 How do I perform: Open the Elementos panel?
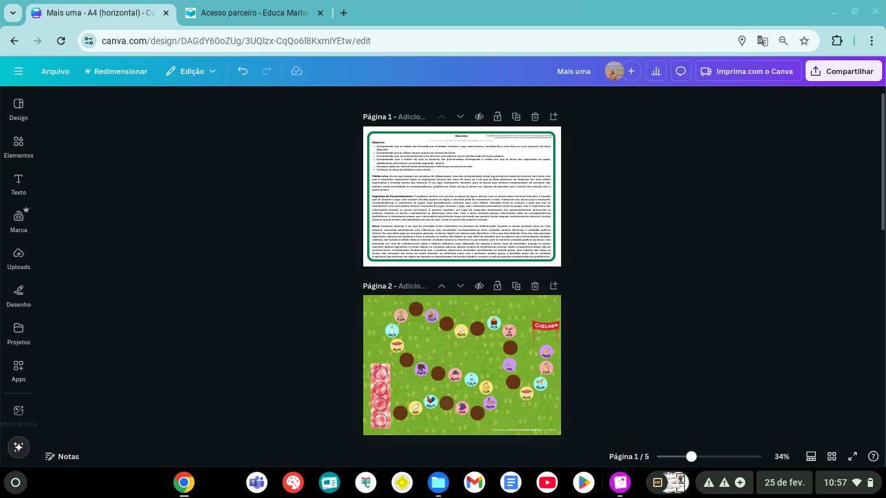click(x=18, y=147)
